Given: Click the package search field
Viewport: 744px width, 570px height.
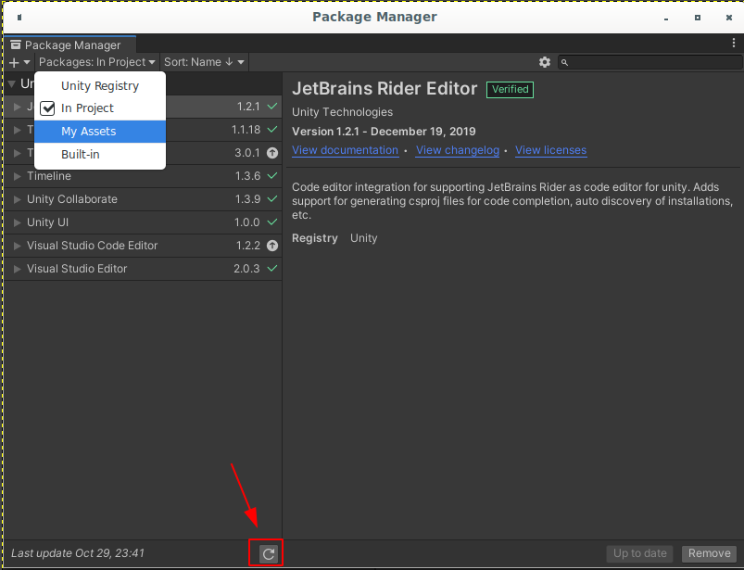Looking at the screenshot, I should [653, 62].
